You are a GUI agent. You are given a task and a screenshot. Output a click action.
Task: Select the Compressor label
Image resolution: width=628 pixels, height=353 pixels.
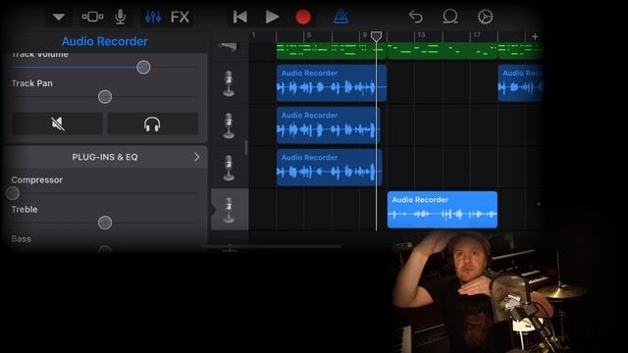[37, 179]
